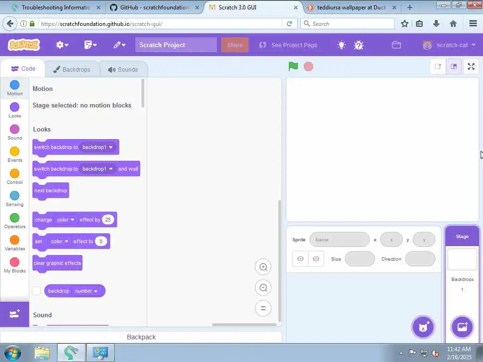Click the sprite x position field
Screen dimensions: 483x362
point(391,239)
